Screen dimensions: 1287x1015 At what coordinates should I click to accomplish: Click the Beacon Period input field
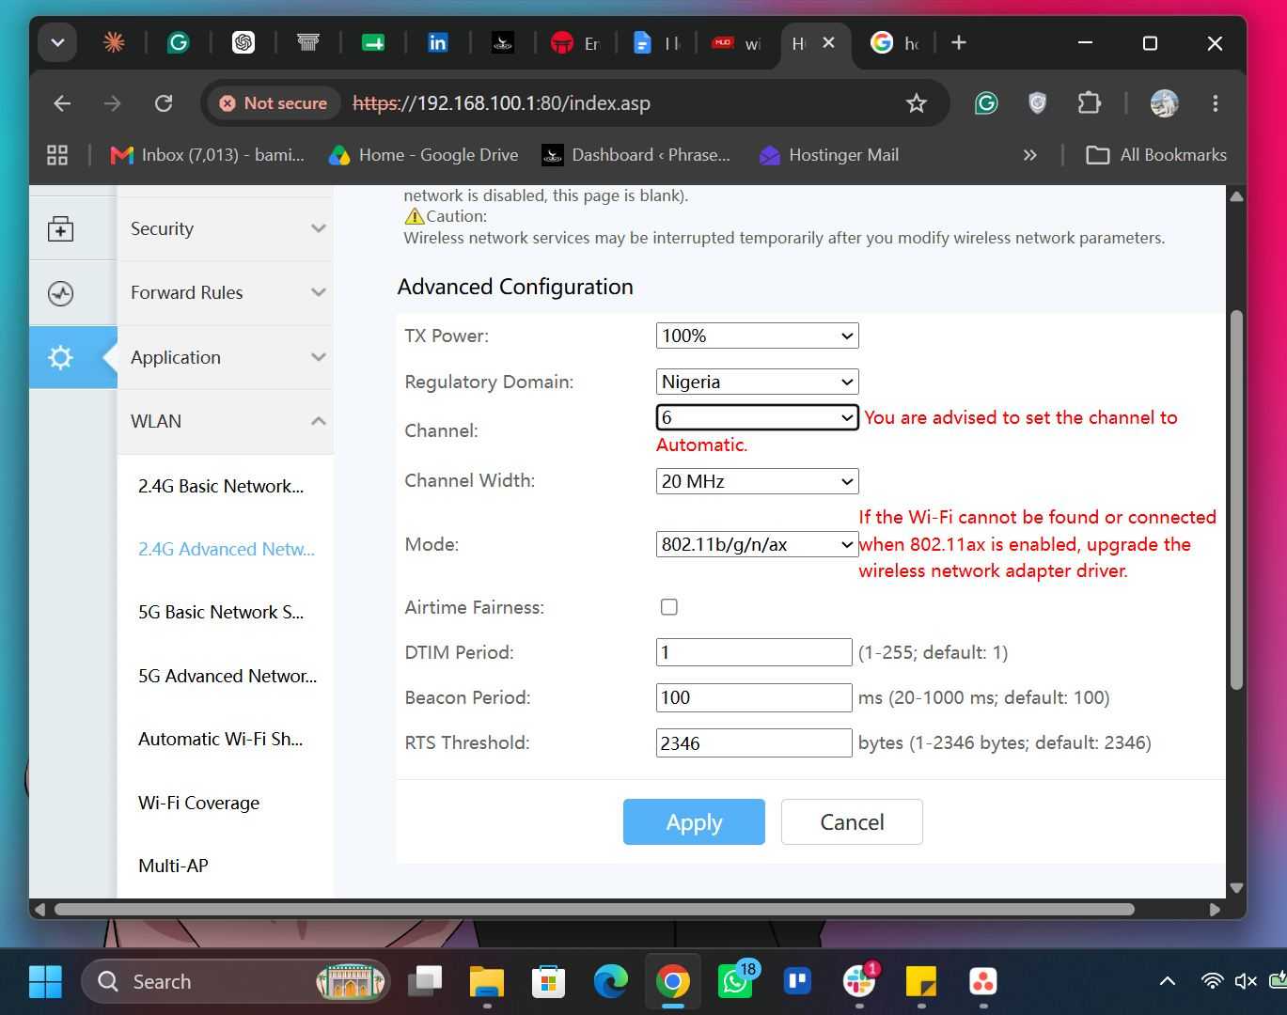tap(754, 697)
